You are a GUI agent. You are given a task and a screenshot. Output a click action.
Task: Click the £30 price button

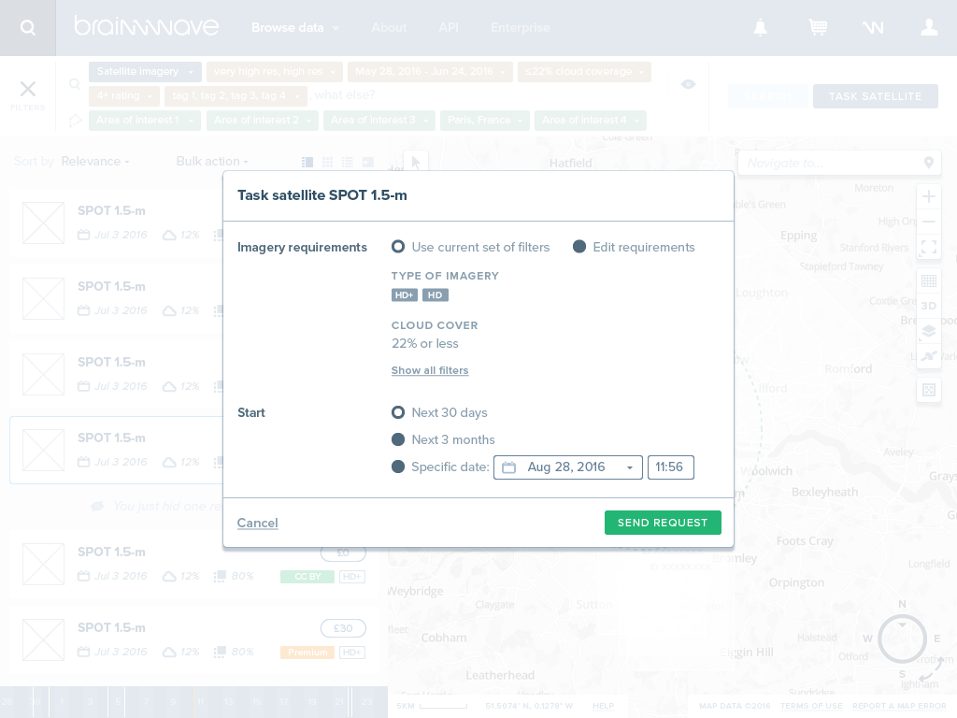click(343, 628)
